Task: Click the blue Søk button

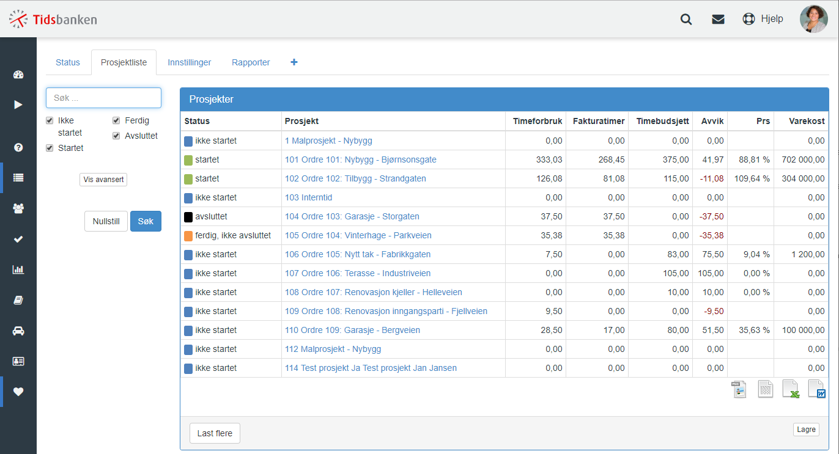Action: [146, 221]
